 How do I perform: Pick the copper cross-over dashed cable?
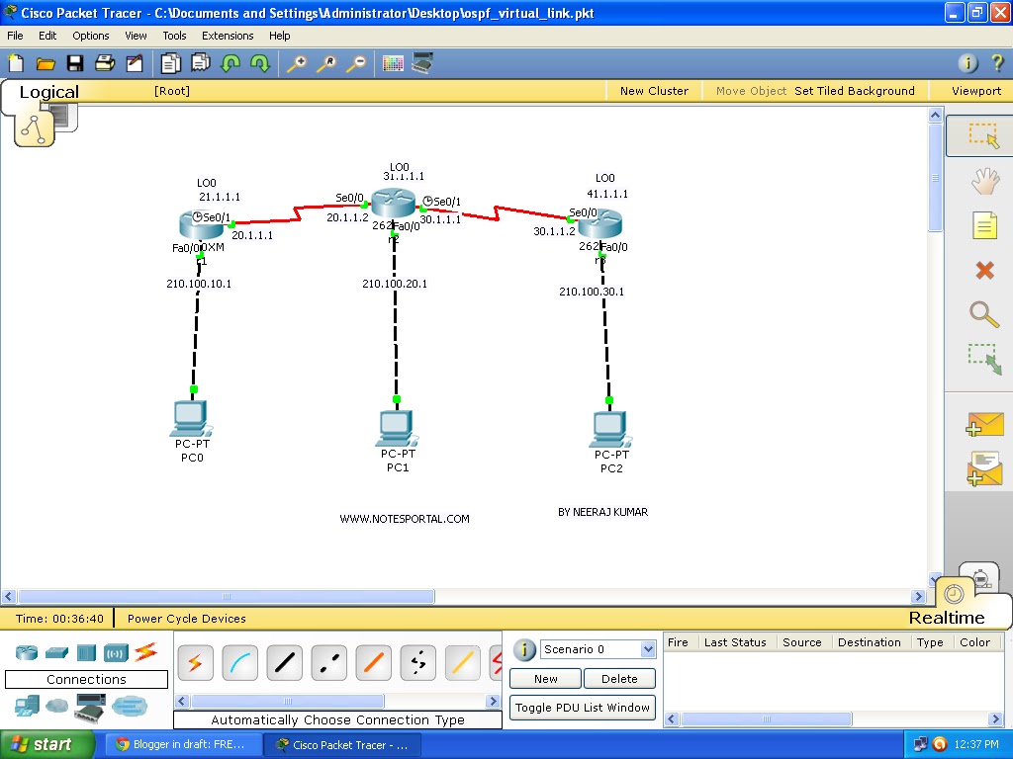coord(328,663)
